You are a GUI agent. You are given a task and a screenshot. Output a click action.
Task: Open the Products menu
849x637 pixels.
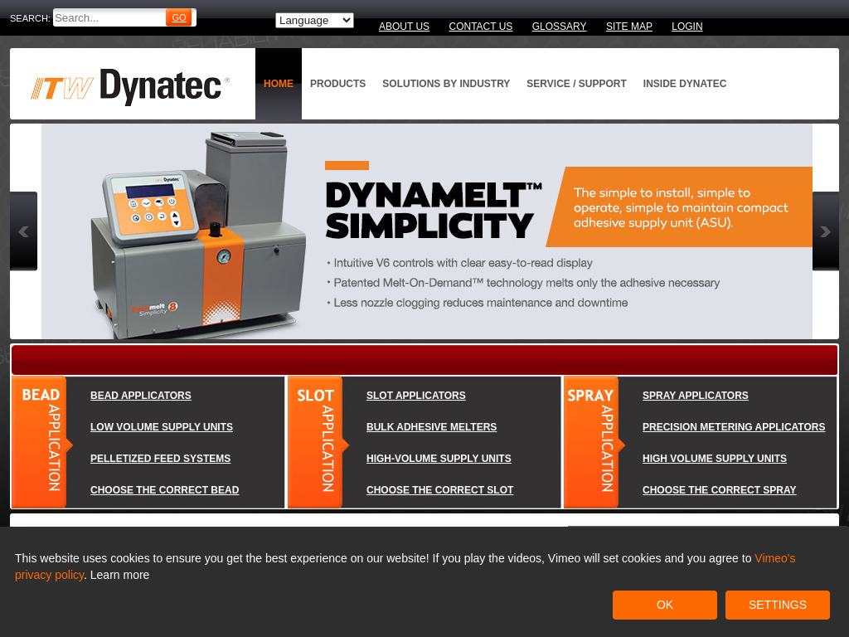point(338,84)
